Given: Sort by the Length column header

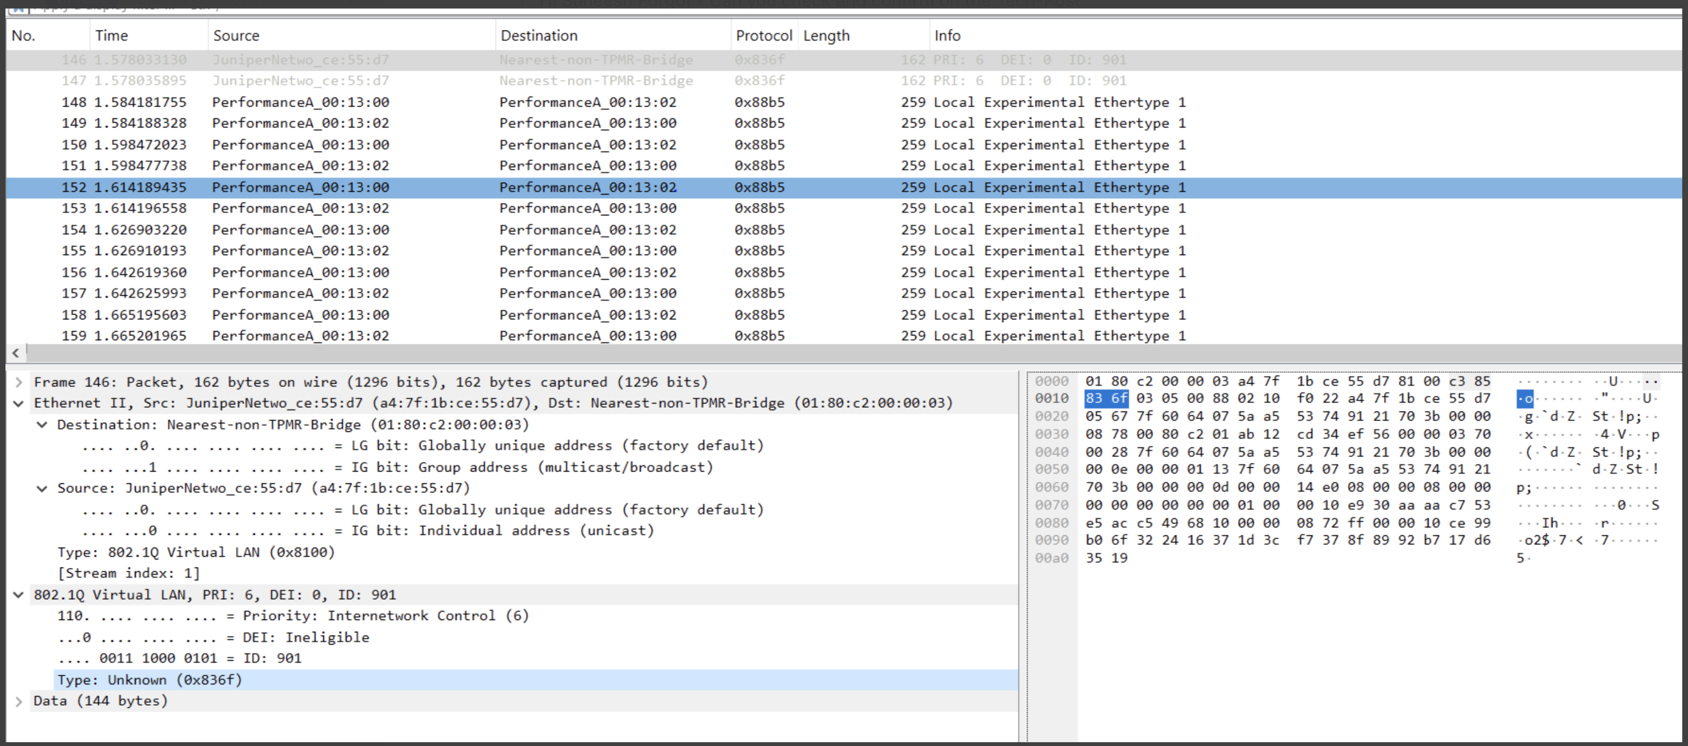Looking at the screenshot, I should 864,35.
